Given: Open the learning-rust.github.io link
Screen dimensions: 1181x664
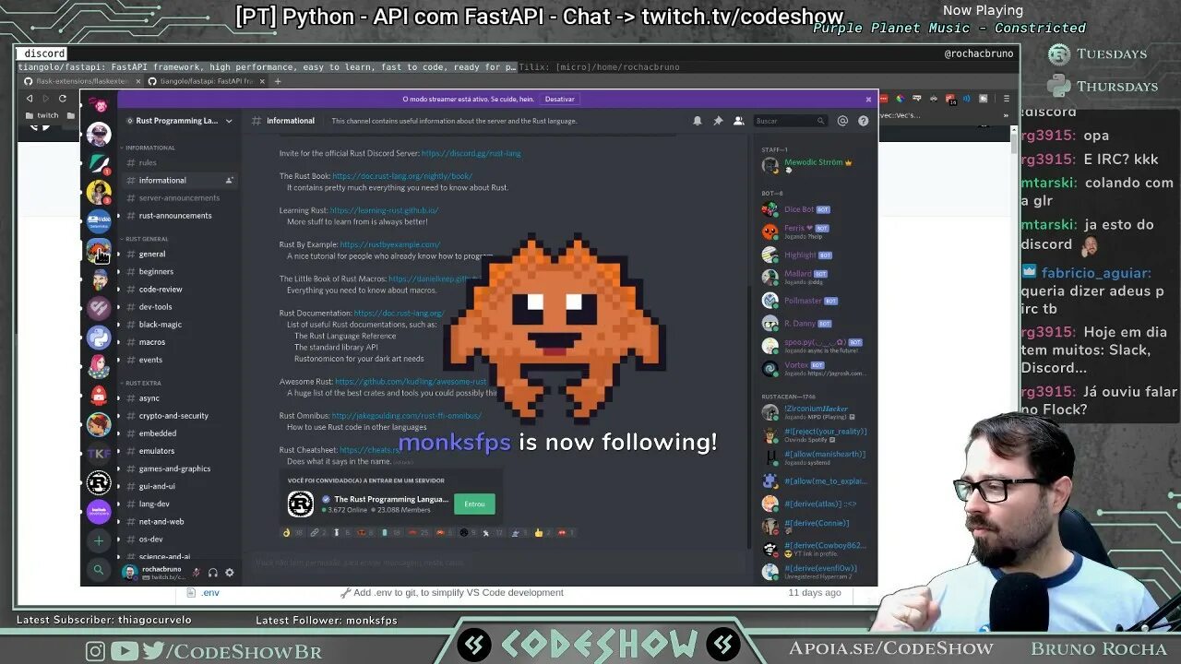Looking at the screenshot, I should point(384,210).
